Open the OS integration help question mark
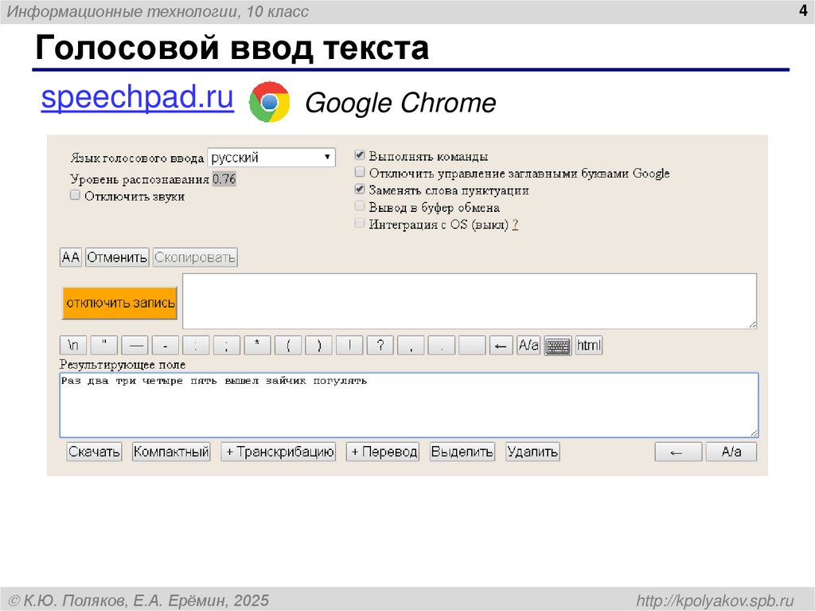Screen dimensions: 815x611 point(515,225)
